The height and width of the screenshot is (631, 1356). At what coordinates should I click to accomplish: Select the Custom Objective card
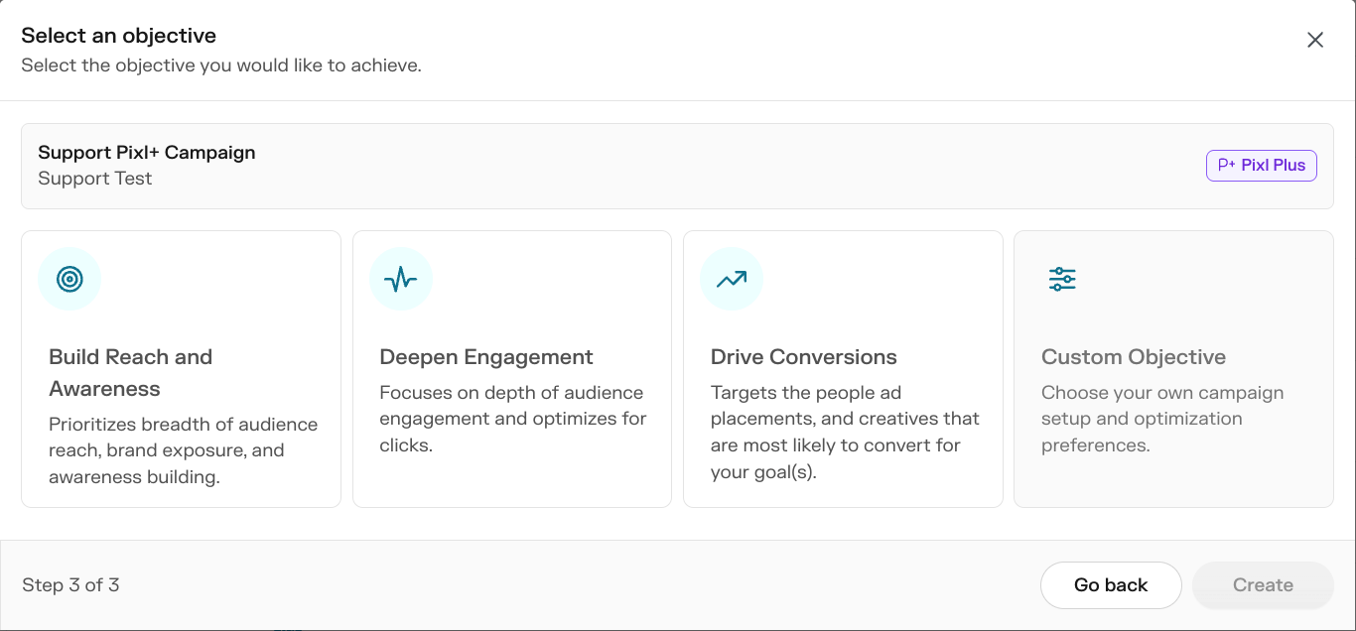(x=1173, y=369)
